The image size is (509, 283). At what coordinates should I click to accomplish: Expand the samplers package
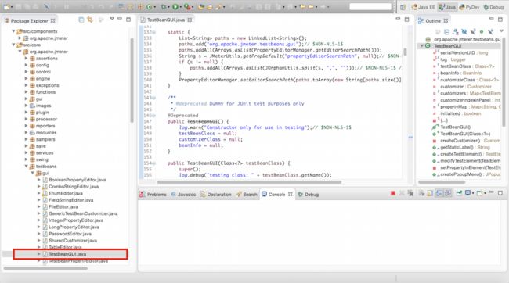tap(27, 139)
